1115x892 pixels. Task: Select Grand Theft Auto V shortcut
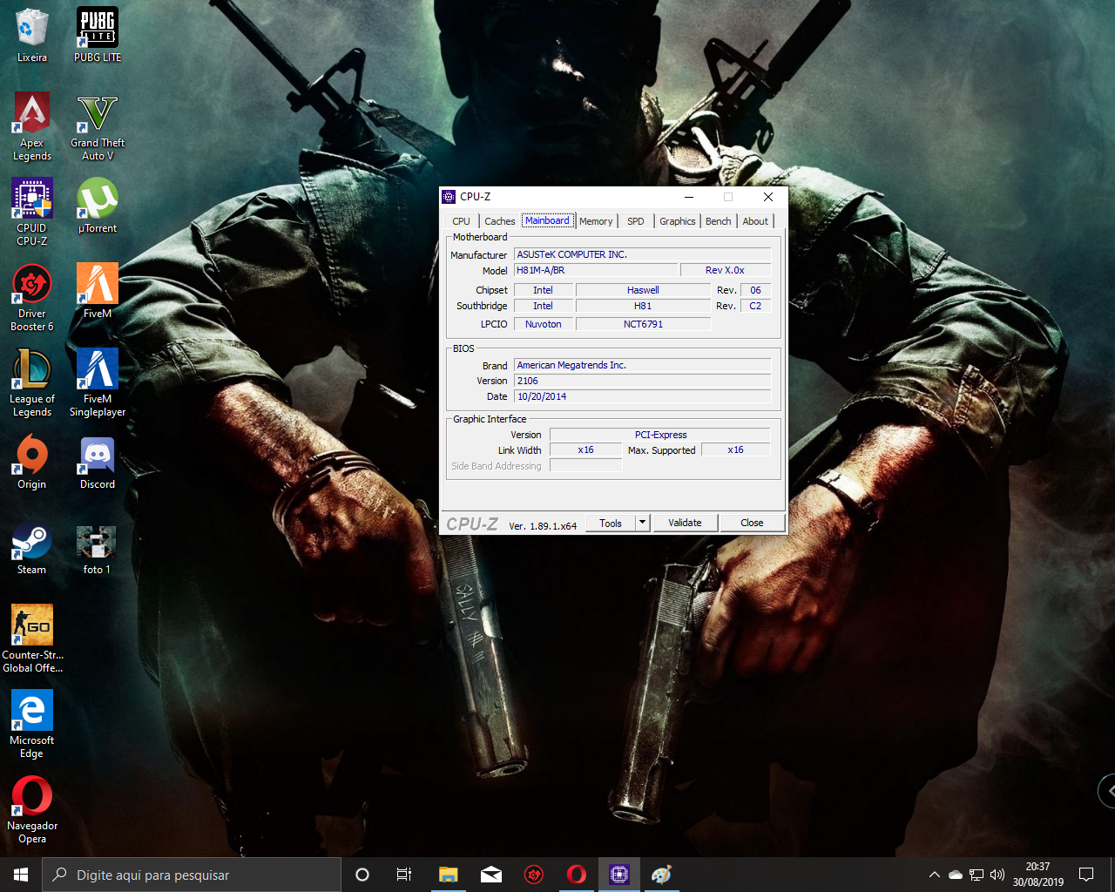pyautogui.click(x=98, y=126)
